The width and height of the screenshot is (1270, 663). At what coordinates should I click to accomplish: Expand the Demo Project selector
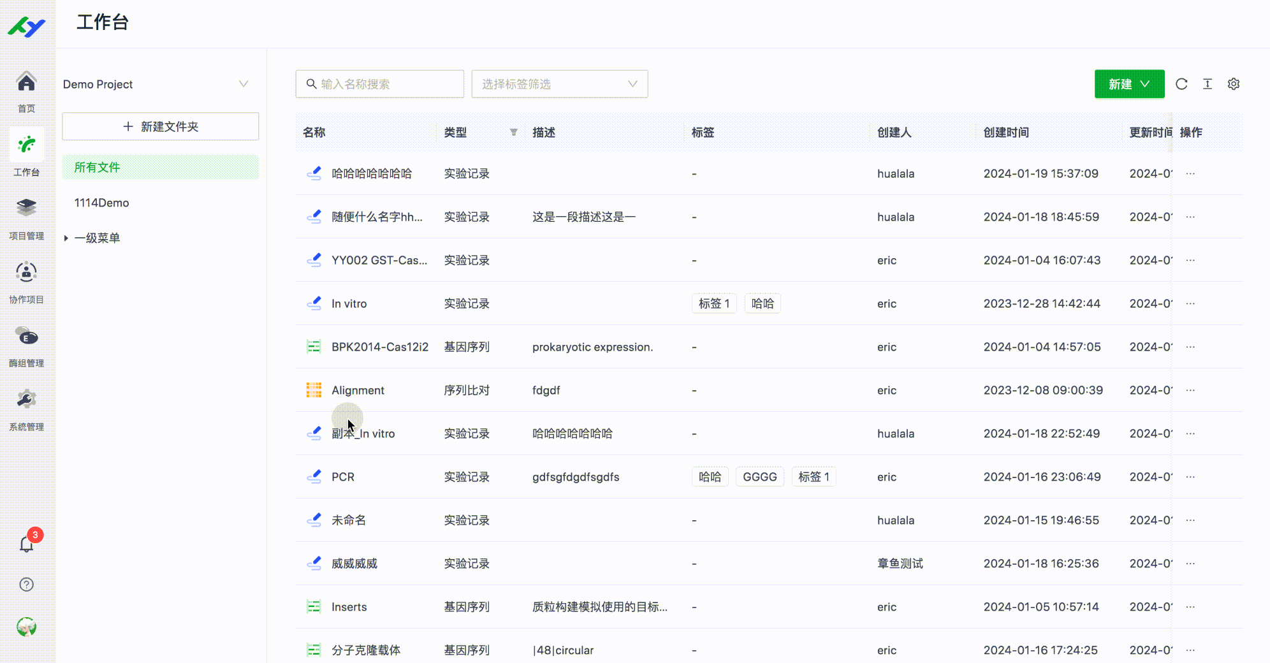coord(244,84)
